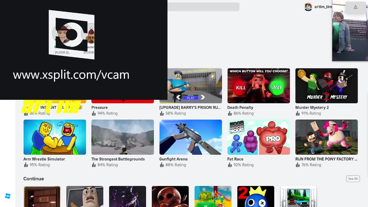Click the thumbs-up icon beside Pressure's 94% rating
Screen dimensions: 368x207
tap(94, 113)
